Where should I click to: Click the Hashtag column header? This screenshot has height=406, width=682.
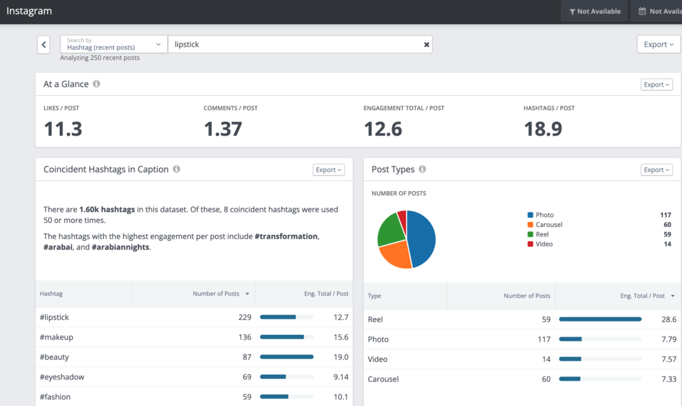pos(51,294)
